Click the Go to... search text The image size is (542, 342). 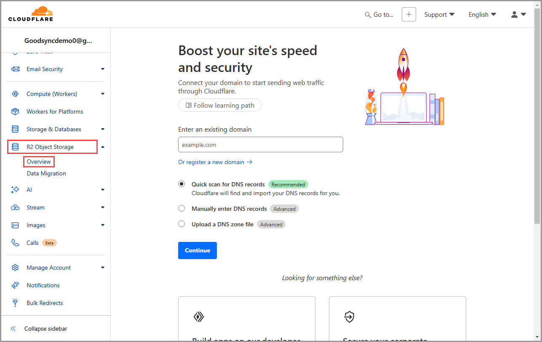(383, 15)
